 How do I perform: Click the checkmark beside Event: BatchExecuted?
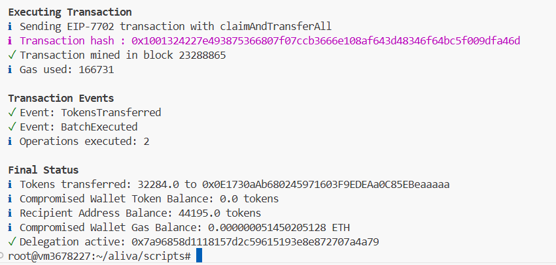pyautogui.click(x=12, y=127)
